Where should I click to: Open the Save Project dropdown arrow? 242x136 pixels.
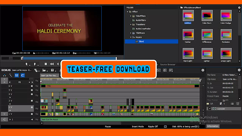[x=56, y=71]
